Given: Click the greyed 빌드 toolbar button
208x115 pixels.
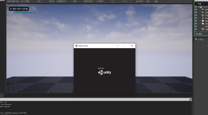Looking at the screenshot, I should (x=113, y=1).
